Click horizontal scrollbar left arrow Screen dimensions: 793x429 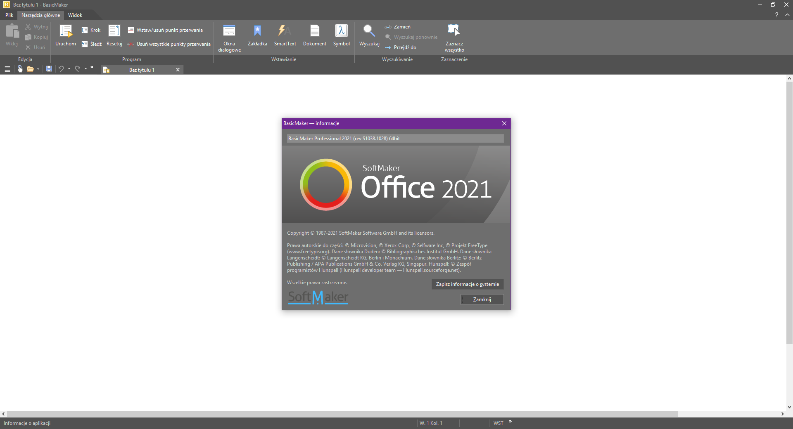(x=3, y=414)
